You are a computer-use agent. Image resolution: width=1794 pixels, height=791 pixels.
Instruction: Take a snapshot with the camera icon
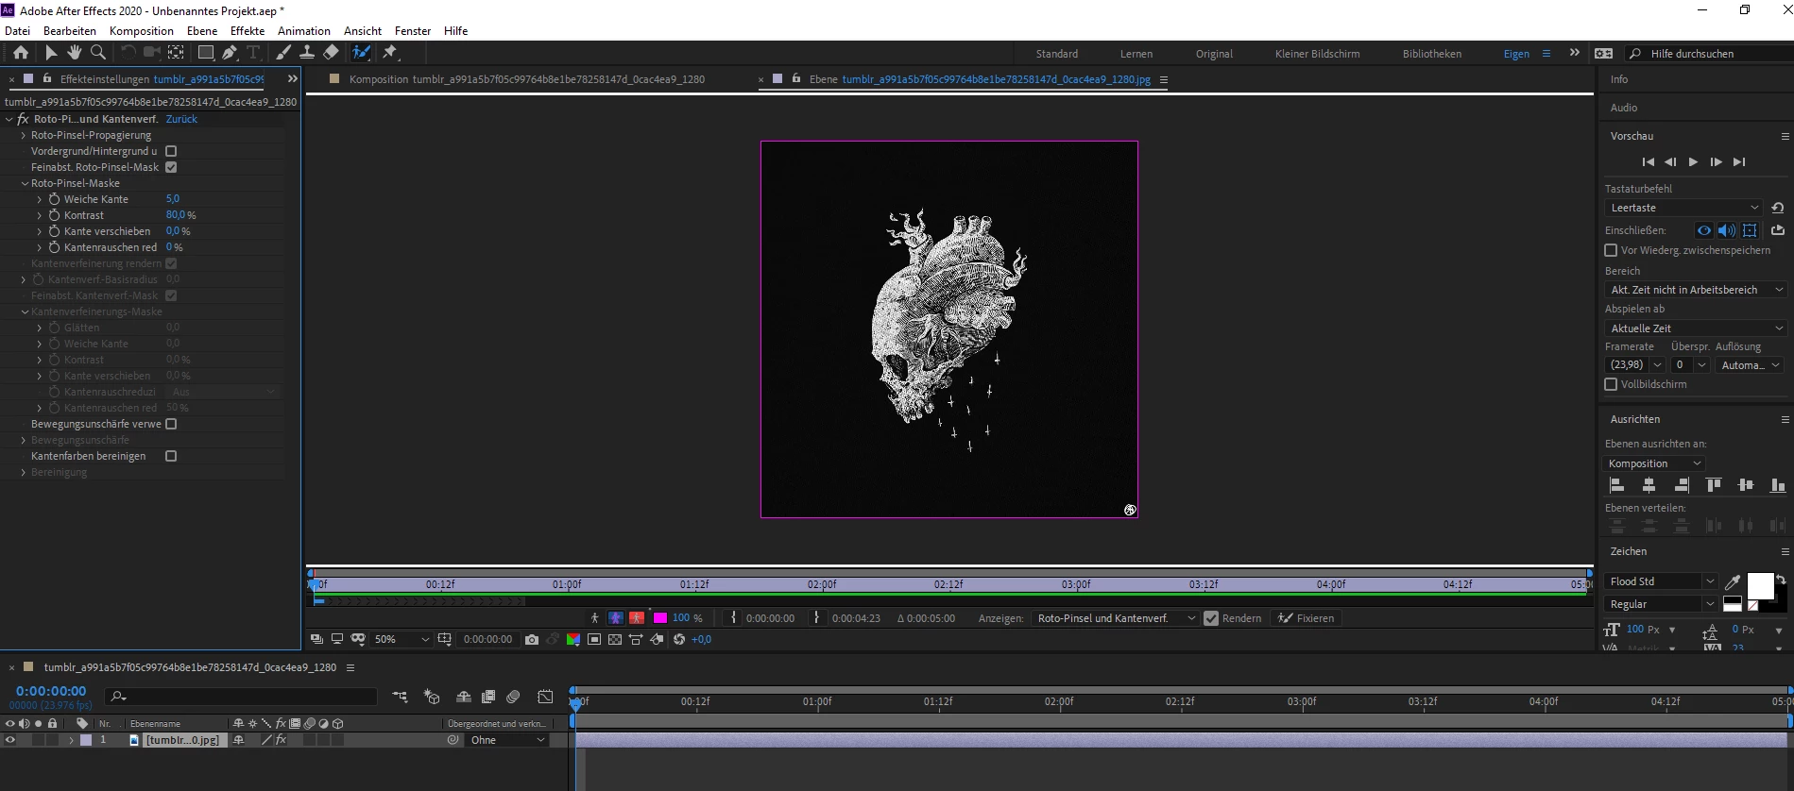532,640
